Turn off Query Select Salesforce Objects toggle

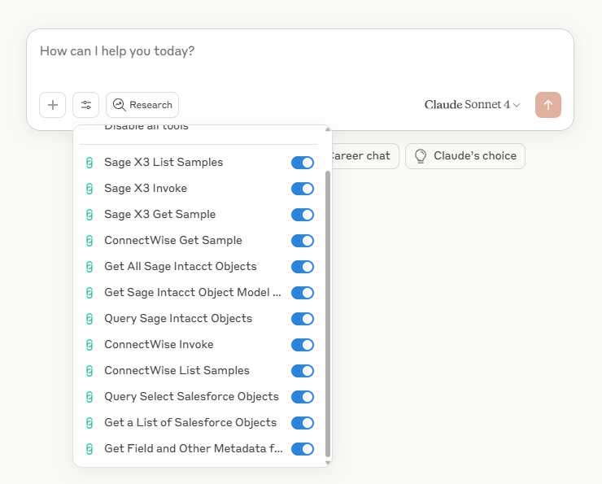tap(302, 397)
